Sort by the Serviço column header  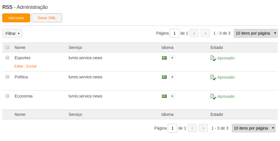(x=75, y=47)
